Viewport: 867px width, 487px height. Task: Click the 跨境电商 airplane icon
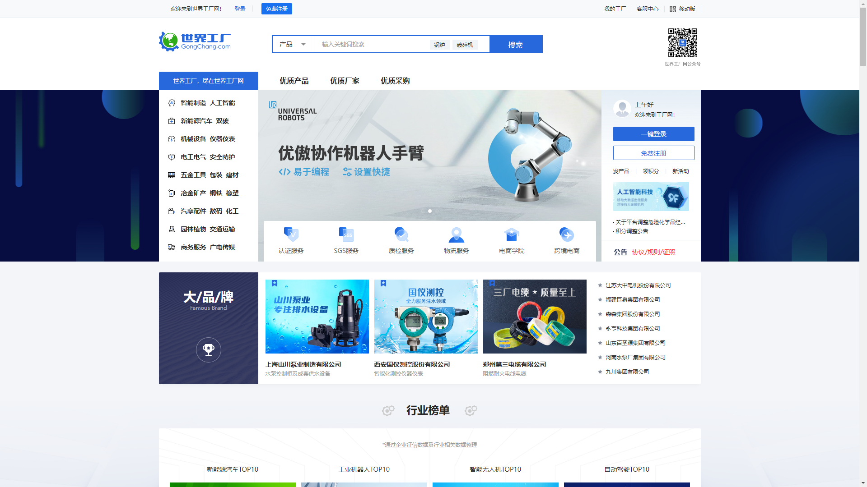pyautogui.click(x=567, y=234)
